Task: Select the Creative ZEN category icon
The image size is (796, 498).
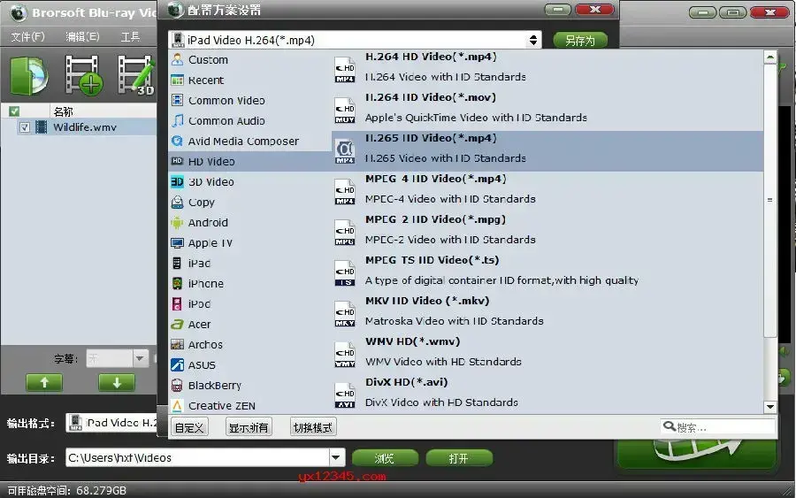Action: 177,405
